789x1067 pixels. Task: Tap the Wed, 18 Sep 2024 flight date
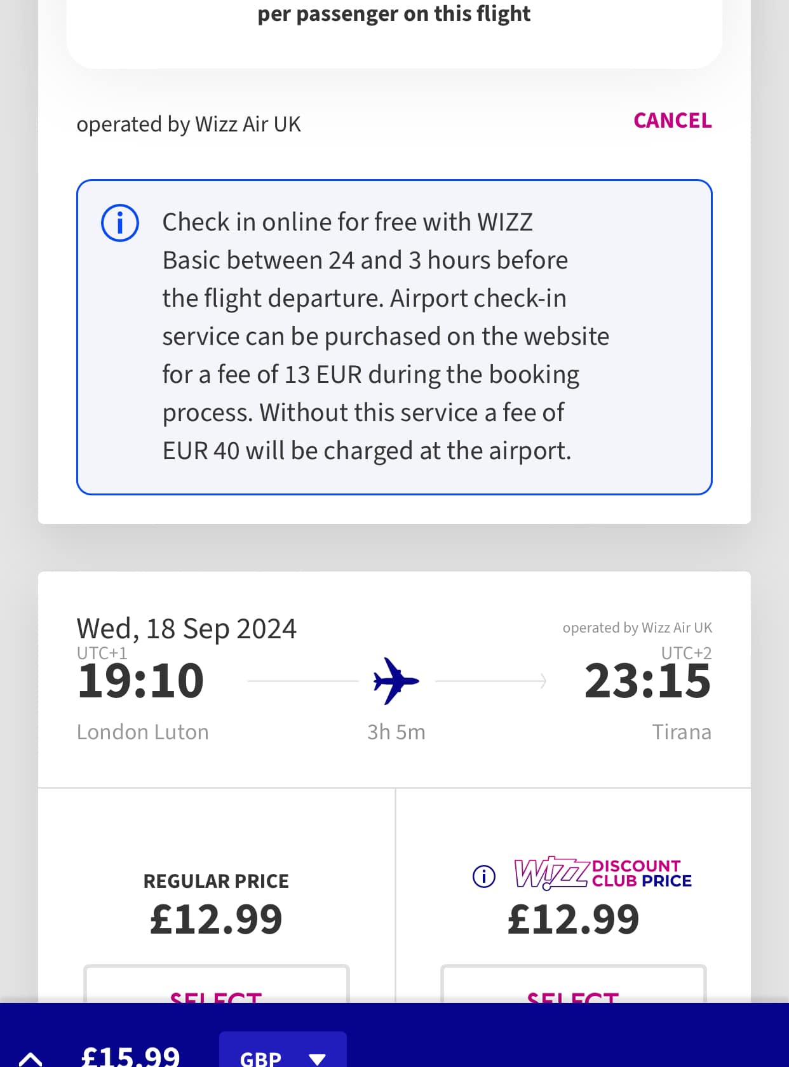click(187, 629)
